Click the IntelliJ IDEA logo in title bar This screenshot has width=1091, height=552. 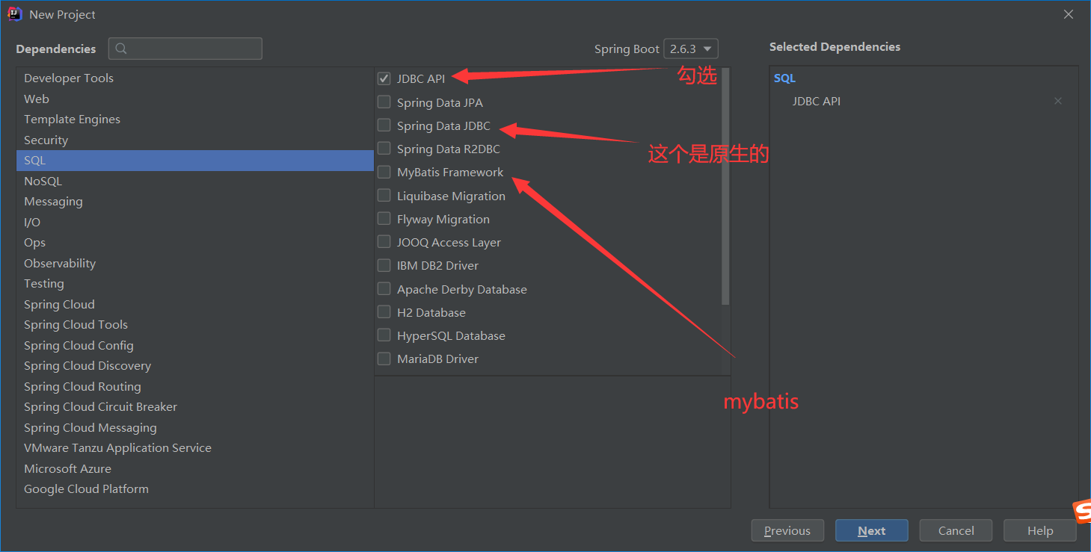[x=14, y=14]
